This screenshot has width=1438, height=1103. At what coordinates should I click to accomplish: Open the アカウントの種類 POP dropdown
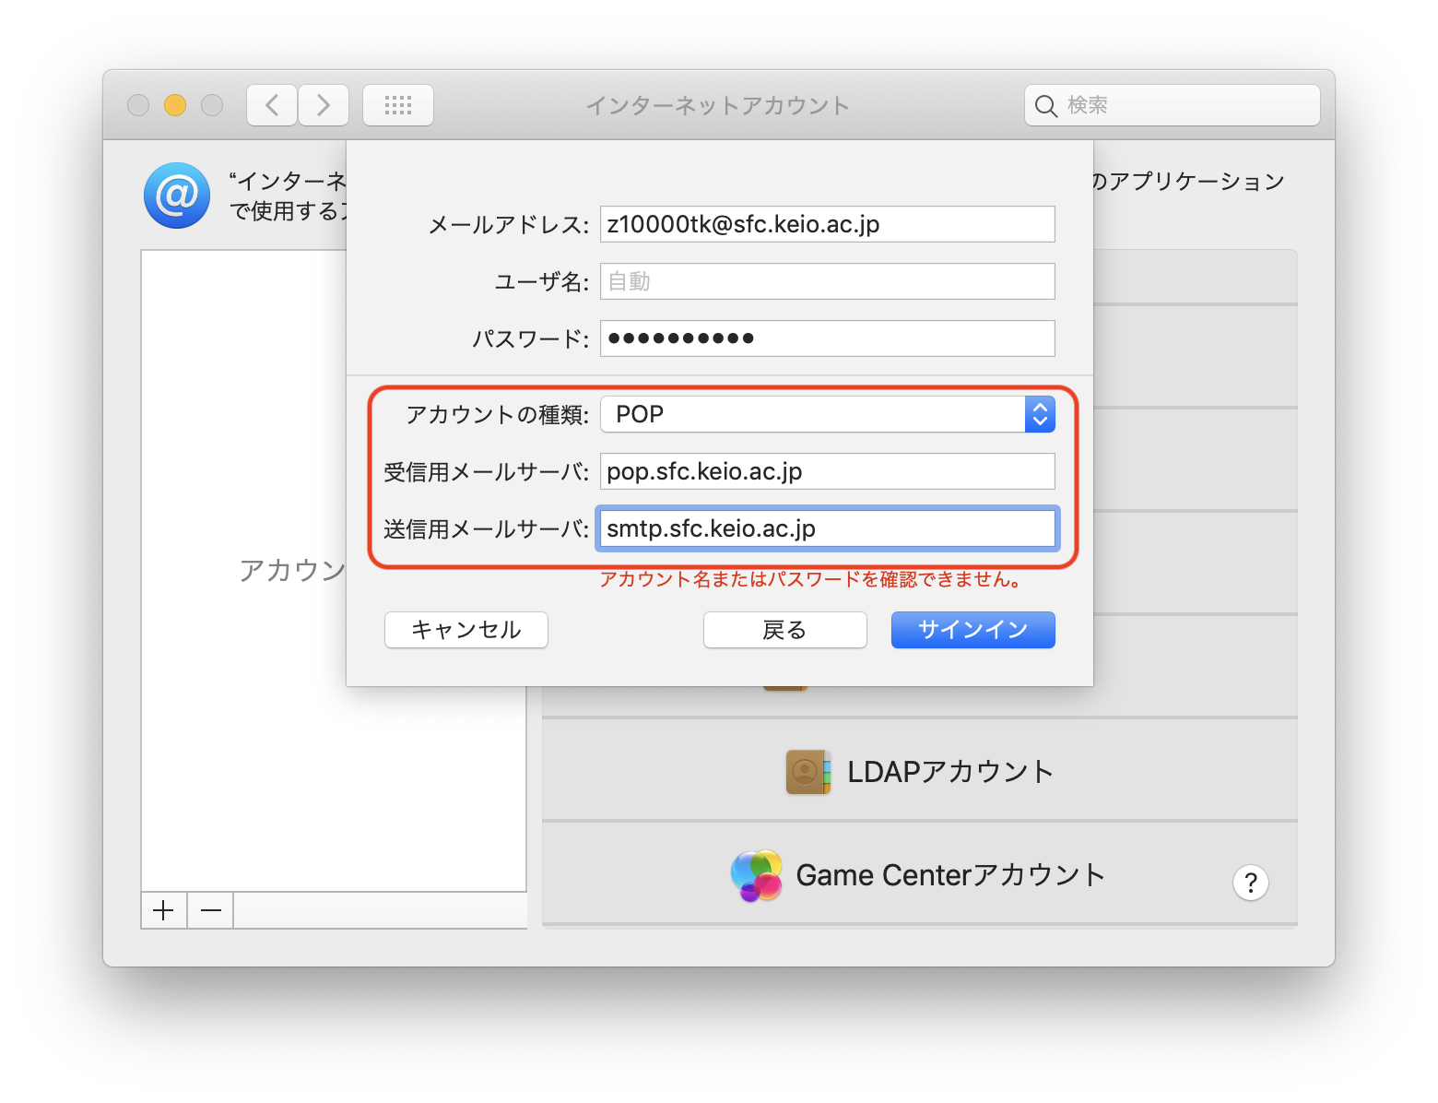(827, 414)
